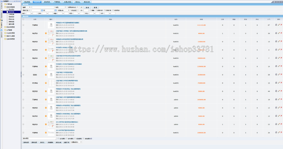Click the ID input field in the filter row

point(86,10)
